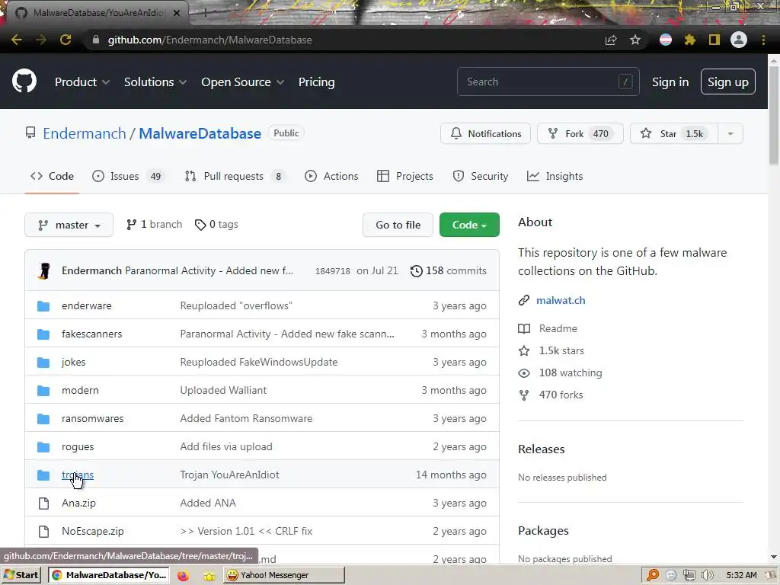This screenshot has height=585, width=780.
Task: Expand the Open Source menu
Action: point(243,82)
